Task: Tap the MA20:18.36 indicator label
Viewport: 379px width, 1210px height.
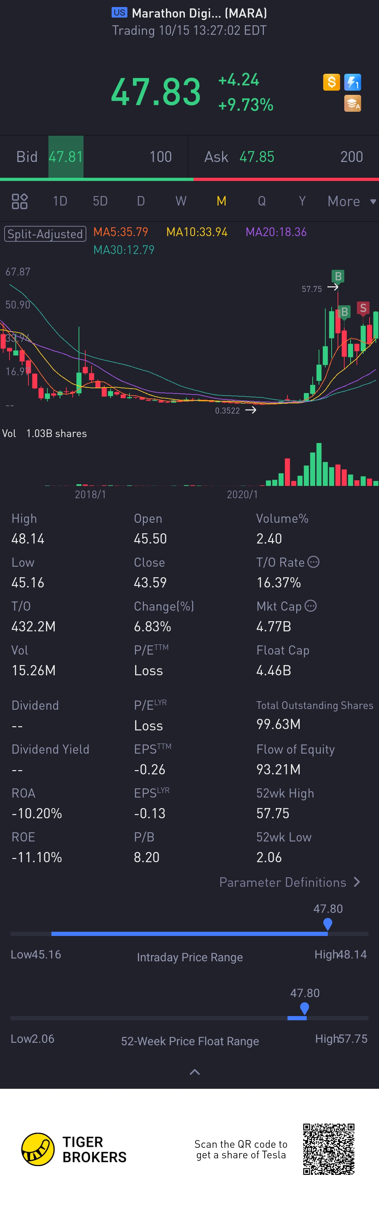Action: (x=276, y=232)
